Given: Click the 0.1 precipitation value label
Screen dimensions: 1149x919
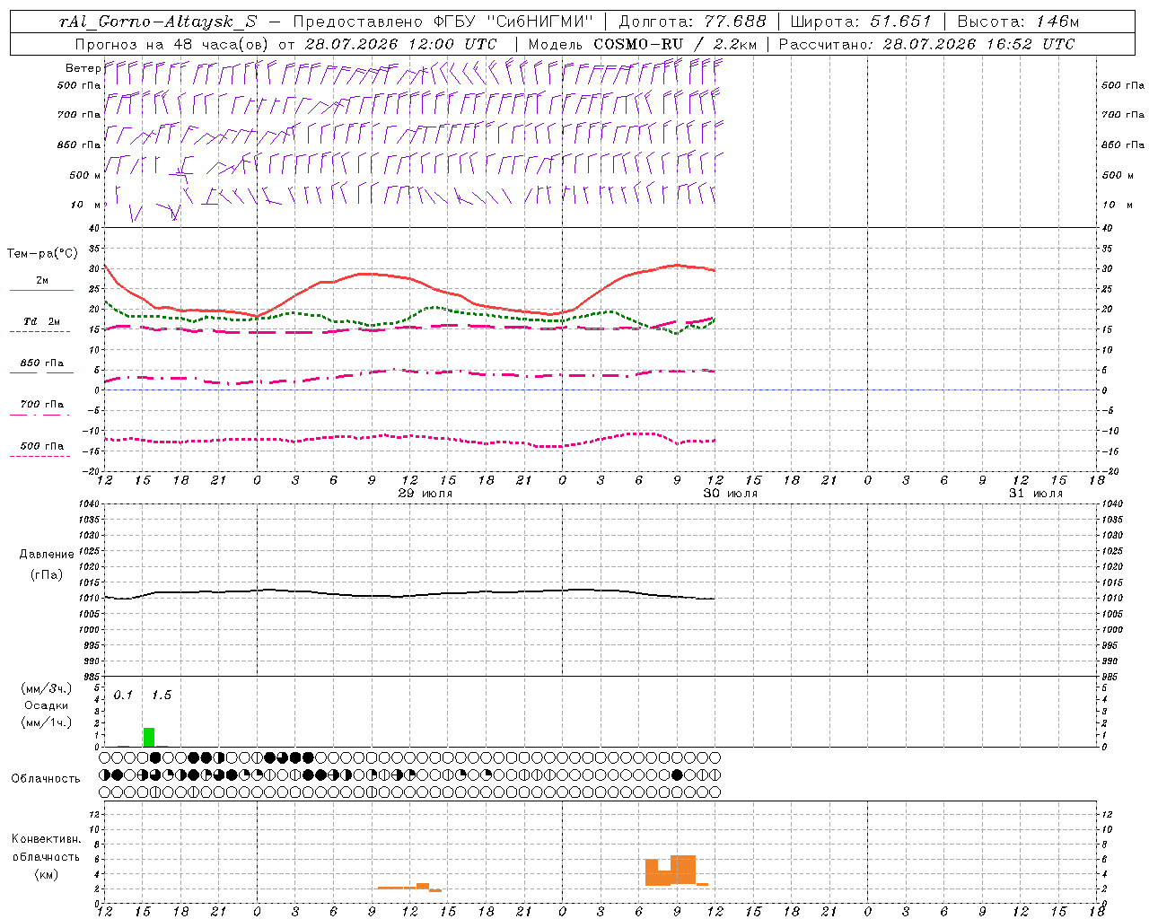Looking at the screenshot, I should click(x=123, y=695).
